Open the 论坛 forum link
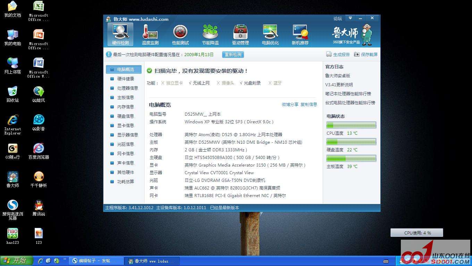 point(337,19)
